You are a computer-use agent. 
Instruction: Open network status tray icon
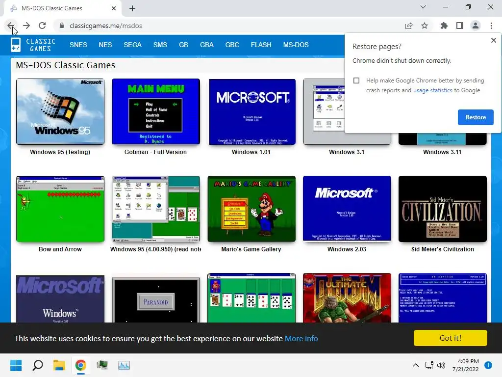(429, 365)
